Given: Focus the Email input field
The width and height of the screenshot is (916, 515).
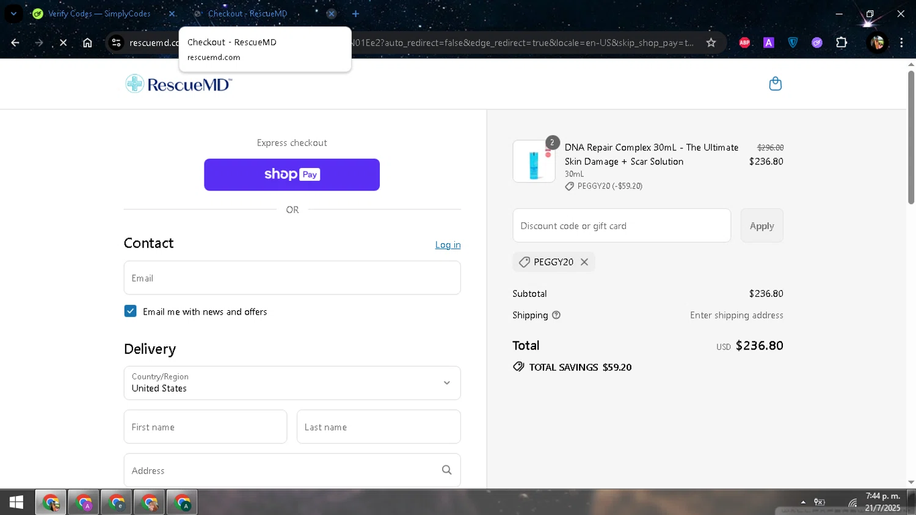Looking at the screenshot, I should tap(292, 278).
